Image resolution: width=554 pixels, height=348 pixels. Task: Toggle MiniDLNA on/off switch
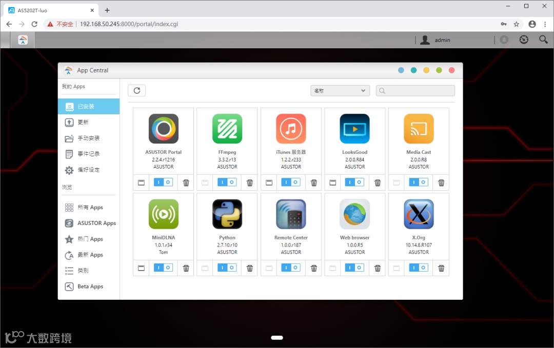[x=163, y=268]
